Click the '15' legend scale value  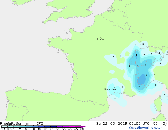[39, 129]
